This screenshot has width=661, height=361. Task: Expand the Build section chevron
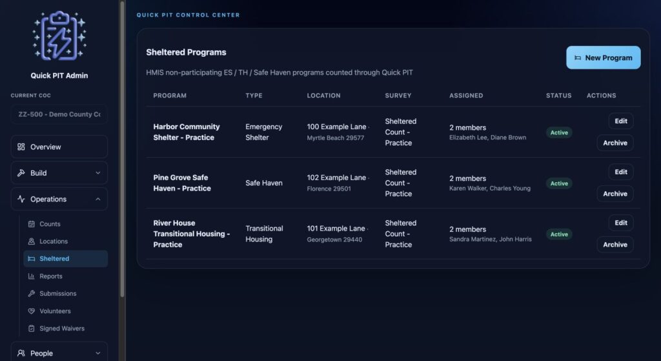pos(98,173)
